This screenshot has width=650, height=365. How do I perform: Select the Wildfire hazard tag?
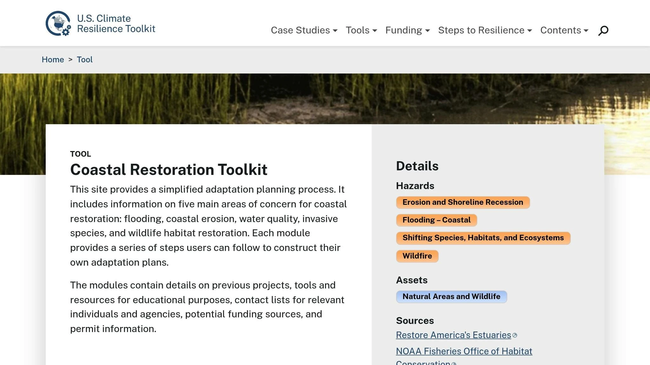417,256
